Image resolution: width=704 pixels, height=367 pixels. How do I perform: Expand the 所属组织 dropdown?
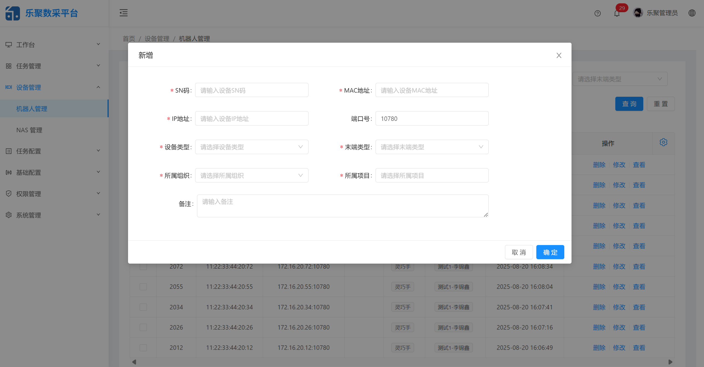(x=251, y=175)
